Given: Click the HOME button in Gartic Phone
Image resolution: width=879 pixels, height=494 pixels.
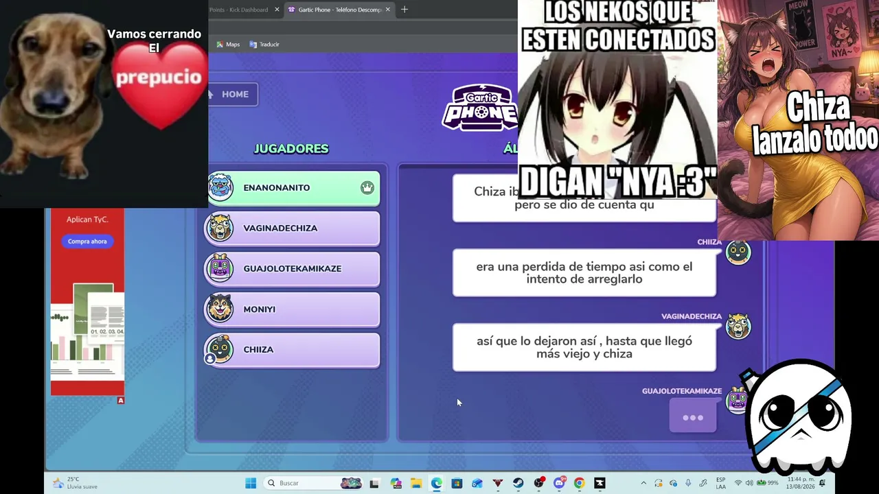Looking at the screenshot, I should [233, 94].
